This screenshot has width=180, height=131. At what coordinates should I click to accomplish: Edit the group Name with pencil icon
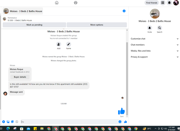[68, 44]
